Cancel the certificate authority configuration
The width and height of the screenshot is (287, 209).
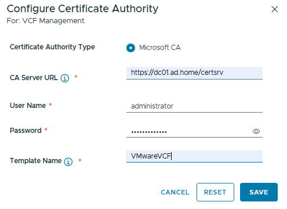pyautogui.click(x=175, y=192)
